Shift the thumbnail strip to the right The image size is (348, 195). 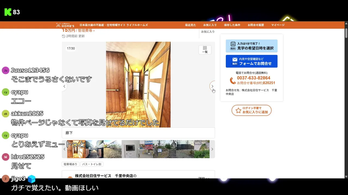click(x=212, y=149)
